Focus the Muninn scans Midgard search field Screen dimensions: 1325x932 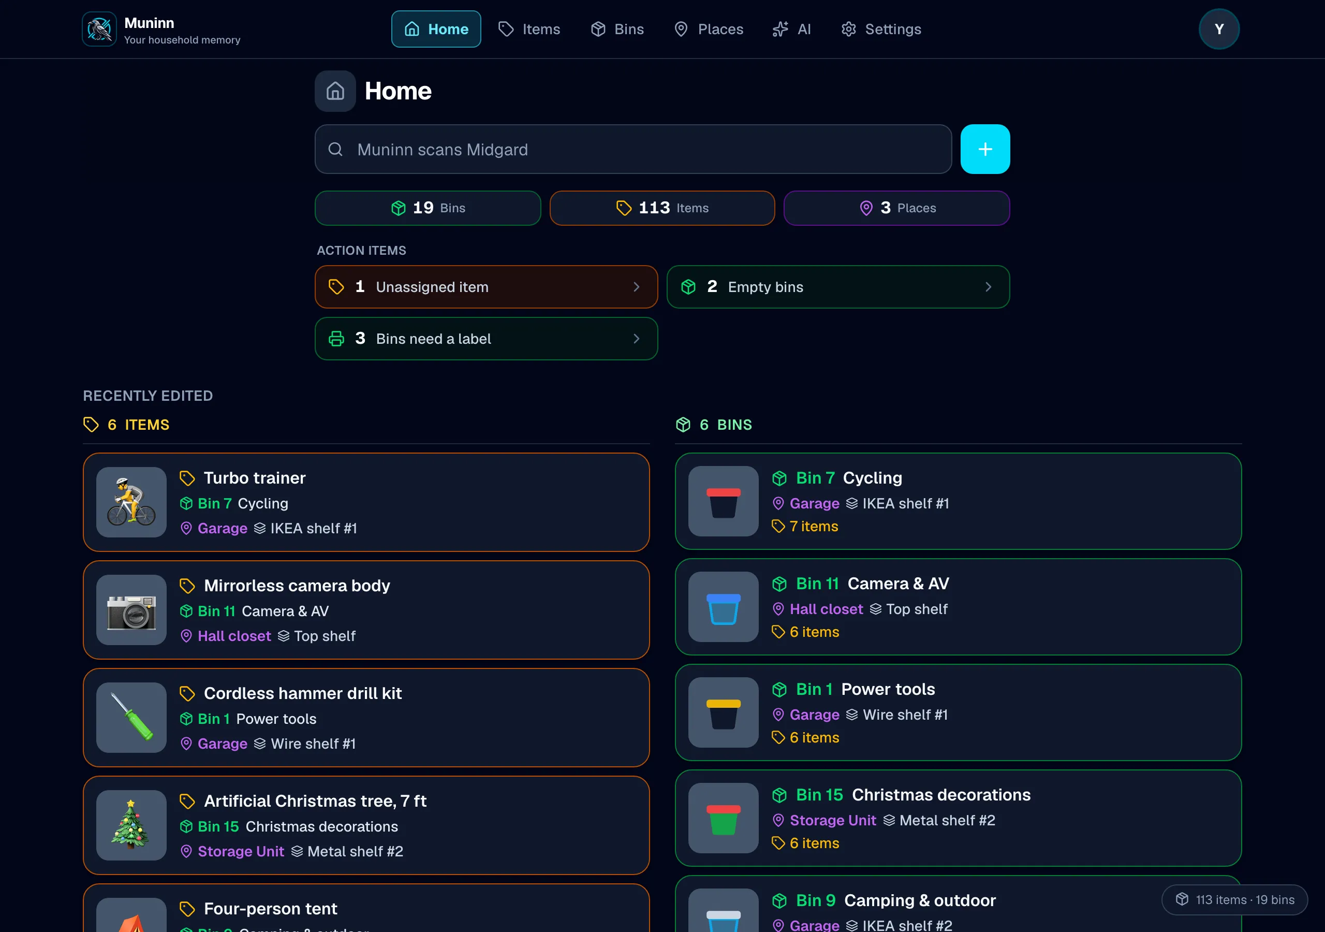633,150
